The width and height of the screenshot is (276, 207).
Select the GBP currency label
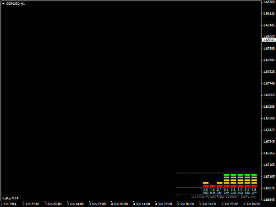coord(219,193)
